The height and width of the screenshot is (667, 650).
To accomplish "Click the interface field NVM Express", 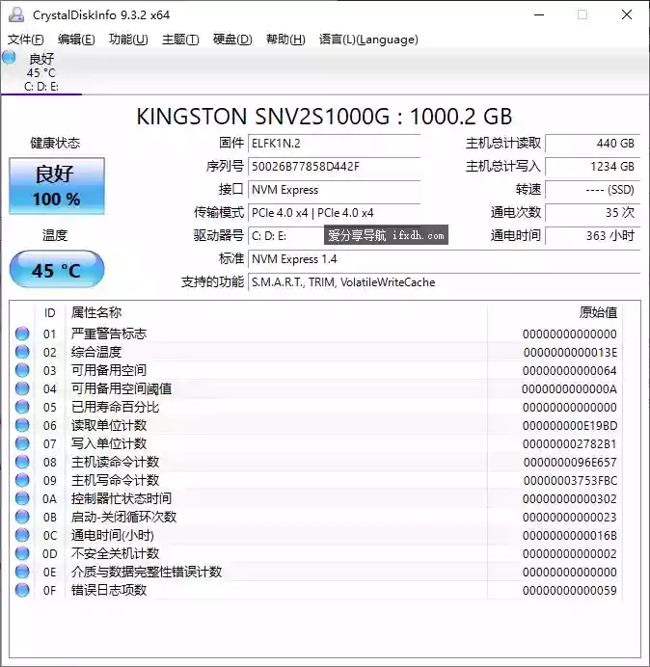I will [334, 190].
